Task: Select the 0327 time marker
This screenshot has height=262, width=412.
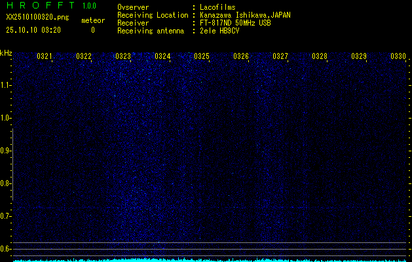Action: (x=280, y=56)
